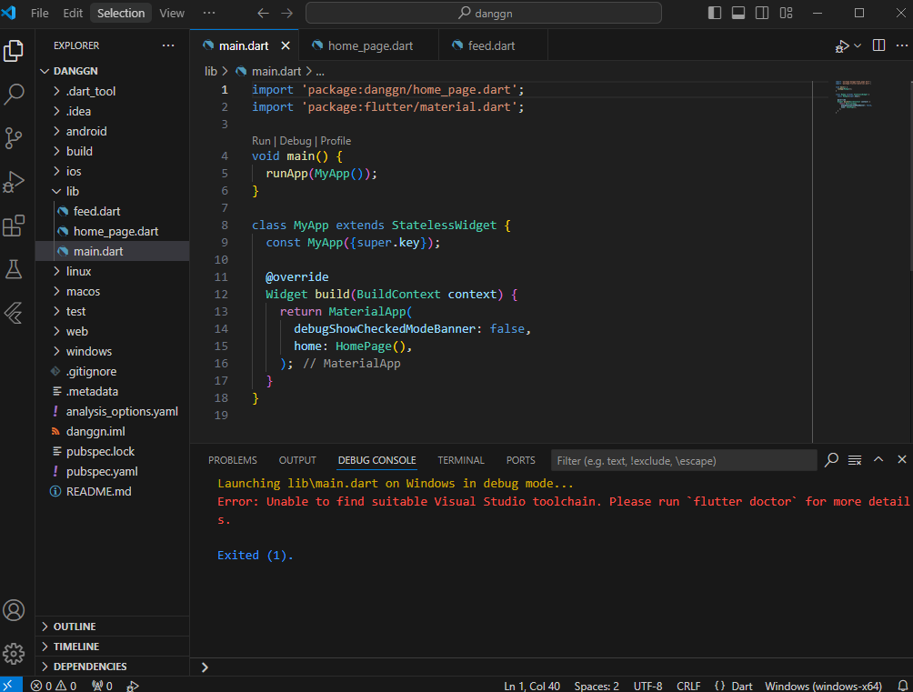The height and width of the screenshot is (692, 913).
Task: Switch to the PROBLEMS panel tab
Action: (232, 460)
